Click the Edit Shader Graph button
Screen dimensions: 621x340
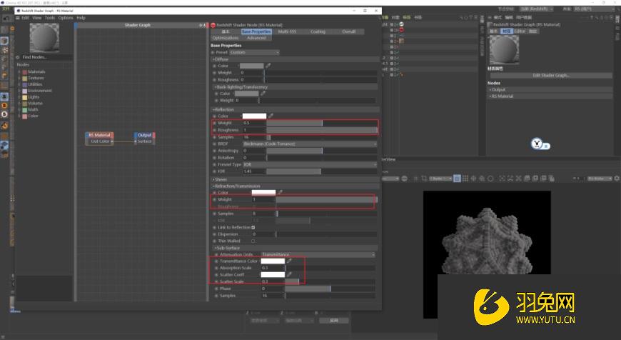tap(550, 75)
